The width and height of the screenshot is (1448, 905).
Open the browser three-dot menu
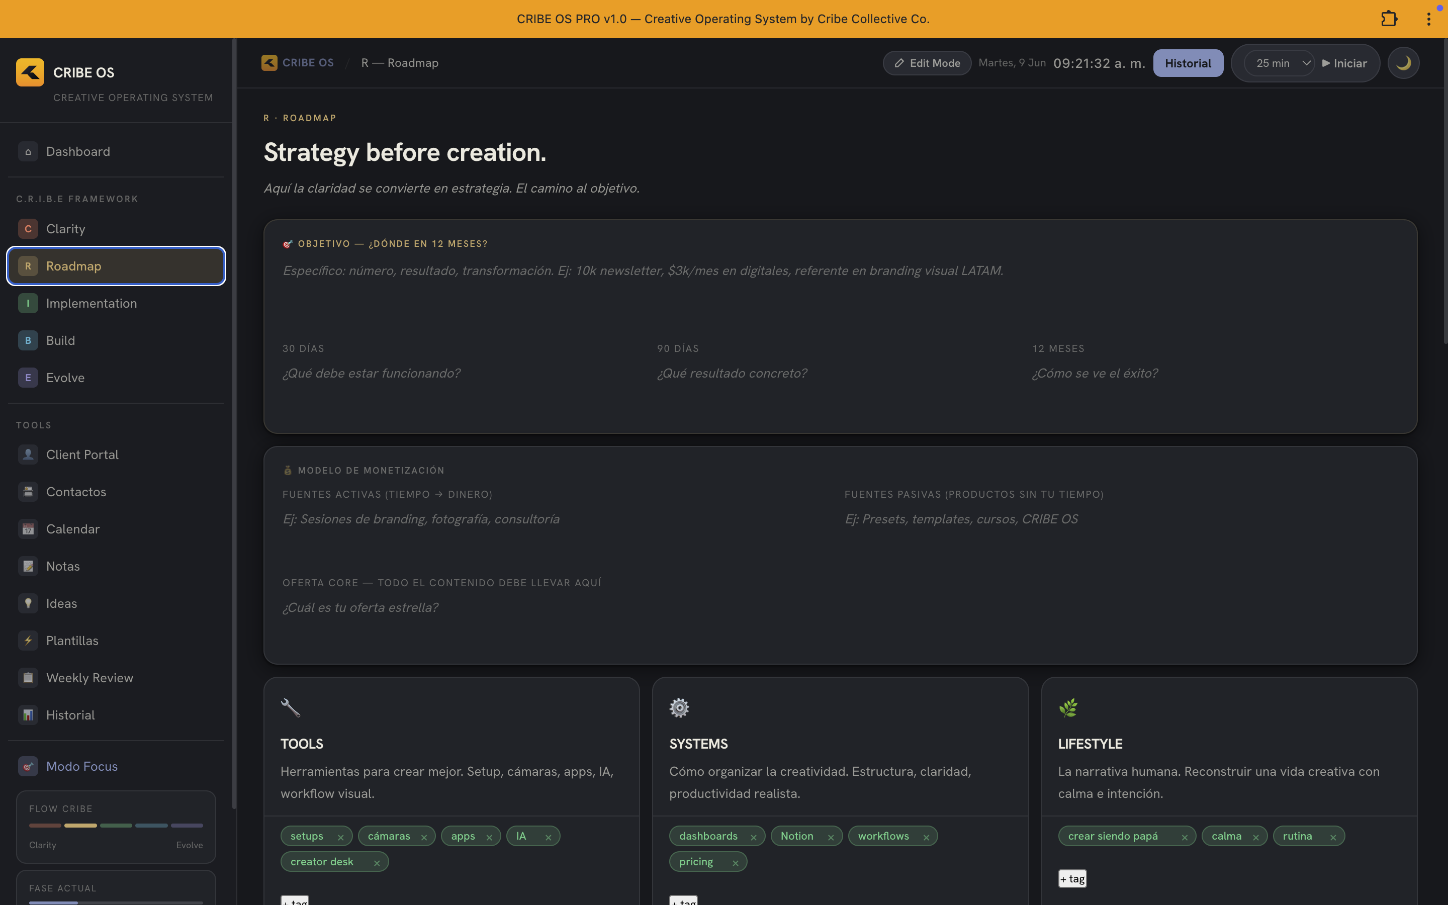(1428, 19)
